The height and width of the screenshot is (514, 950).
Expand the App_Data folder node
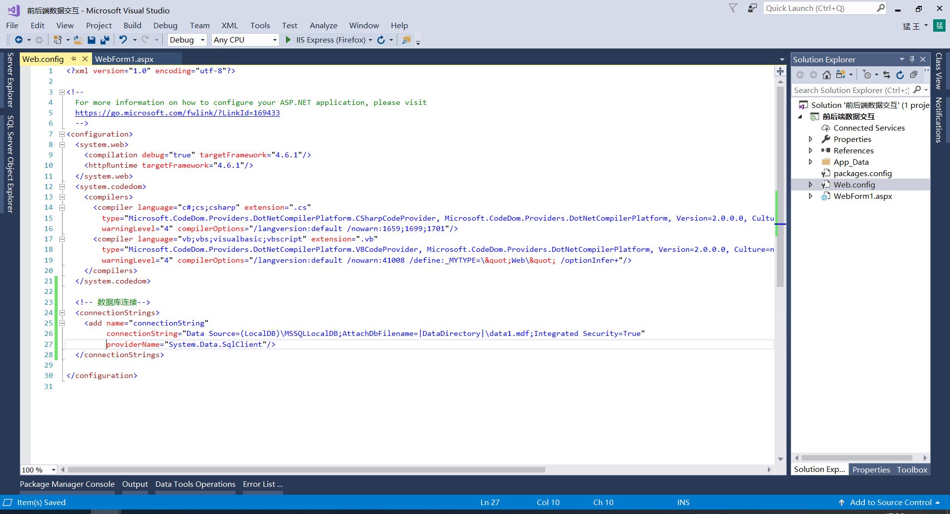[x=810, y=162]
